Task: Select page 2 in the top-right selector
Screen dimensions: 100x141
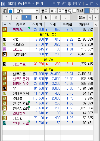Action: point(92,11)
